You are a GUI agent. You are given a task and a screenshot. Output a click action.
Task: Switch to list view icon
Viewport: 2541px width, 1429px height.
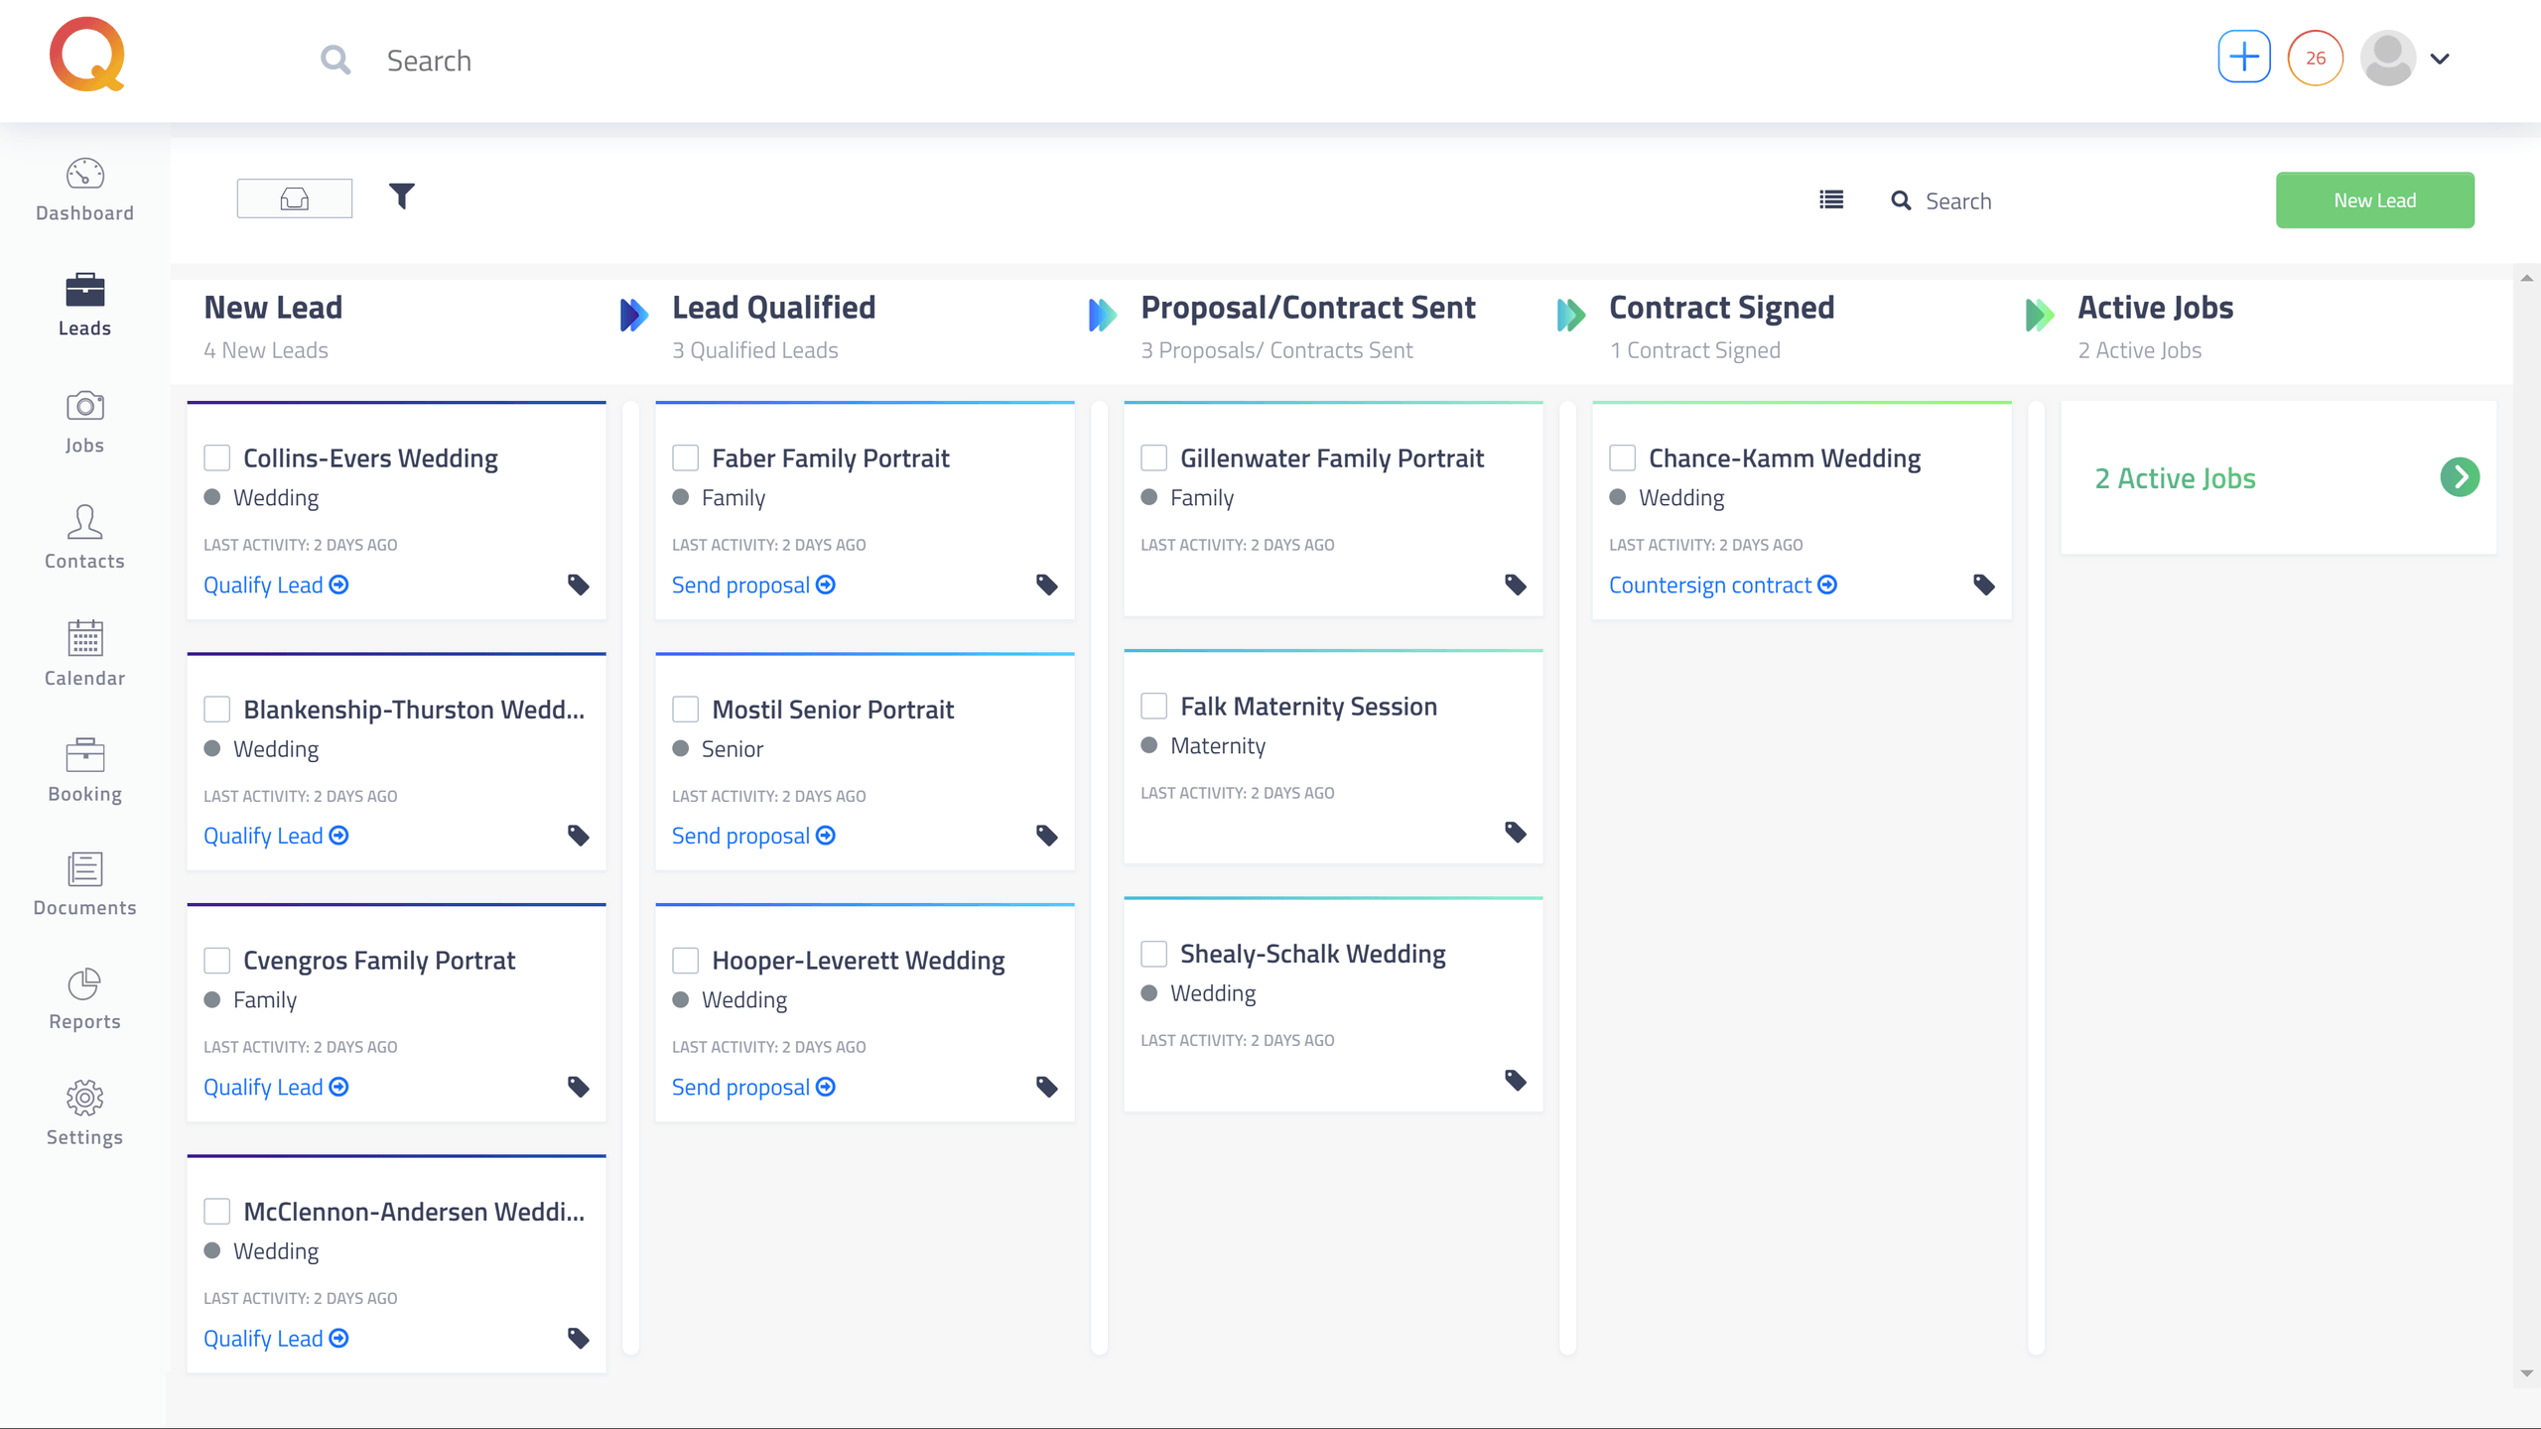pos(1831,200)
